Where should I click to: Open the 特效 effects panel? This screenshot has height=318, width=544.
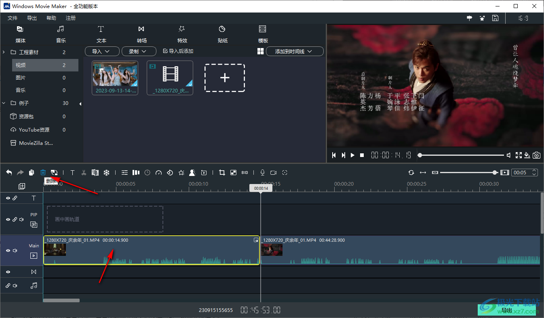pos(182,34)
